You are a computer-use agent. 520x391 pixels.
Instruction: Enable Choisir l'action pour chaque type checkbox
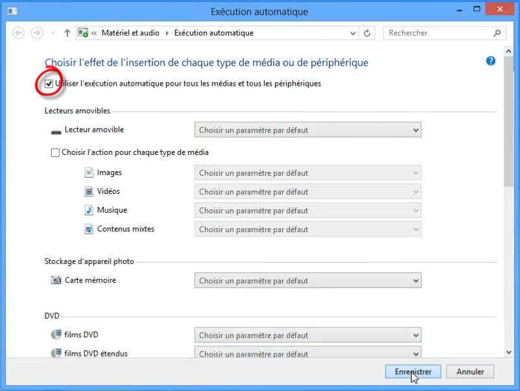click(55, 153)
